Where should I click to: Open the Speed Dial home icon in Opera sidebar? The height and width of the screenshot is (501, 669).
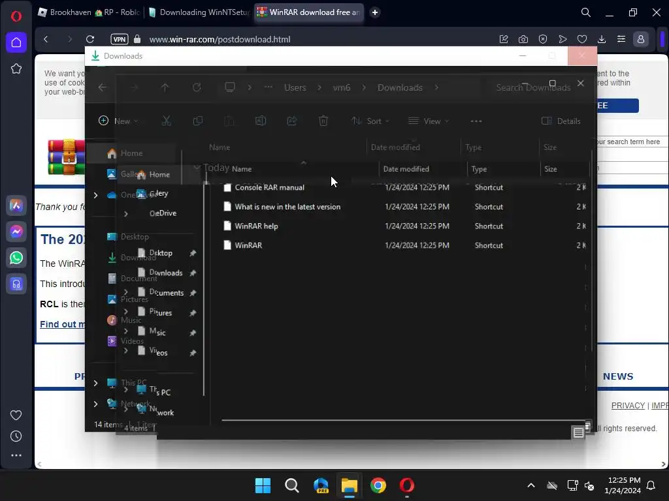coord(16,42)
